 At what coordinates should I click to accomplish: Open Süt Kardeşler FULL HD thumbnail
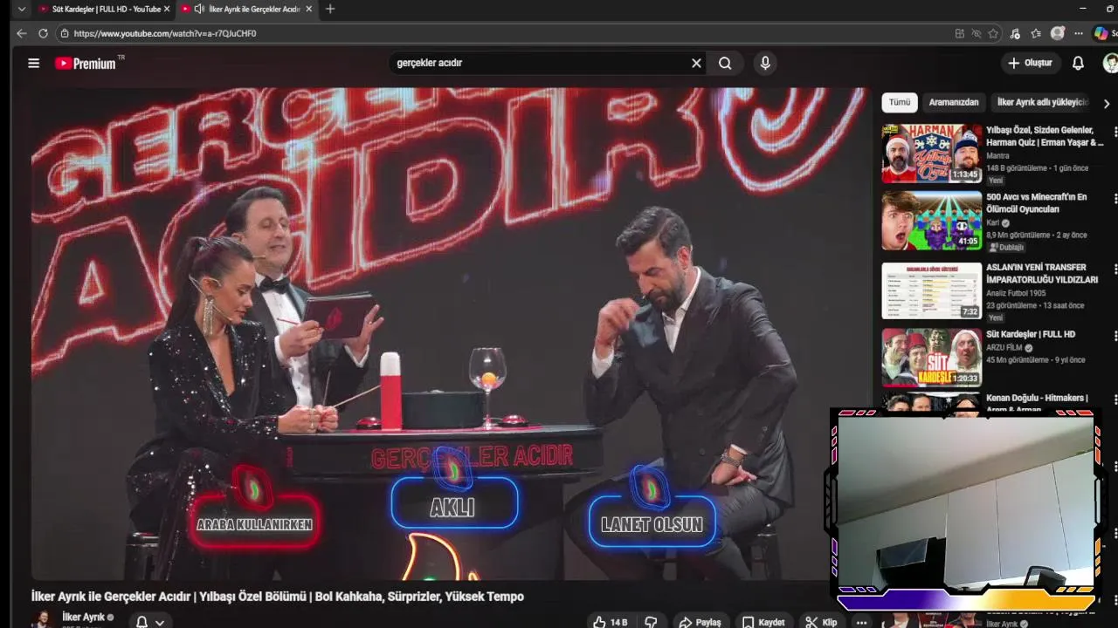931,357
